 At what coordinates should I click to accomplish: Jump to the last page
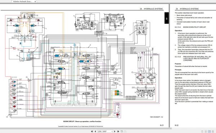point(118,131)
